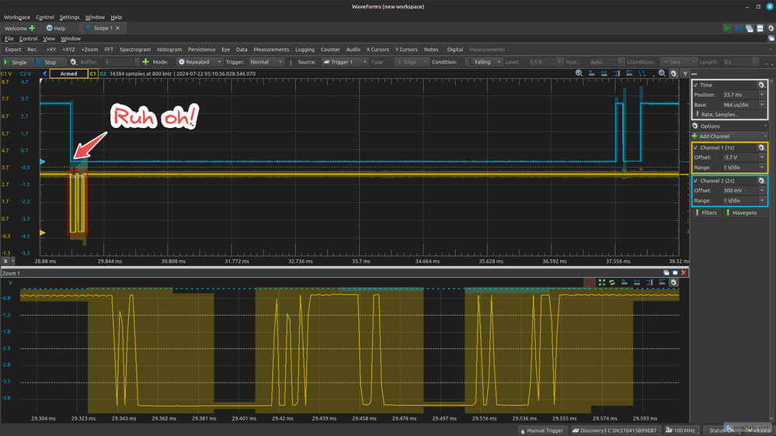Open the Source dropdown showing Trigger 1
776x436 pixels.
point(343,62)
